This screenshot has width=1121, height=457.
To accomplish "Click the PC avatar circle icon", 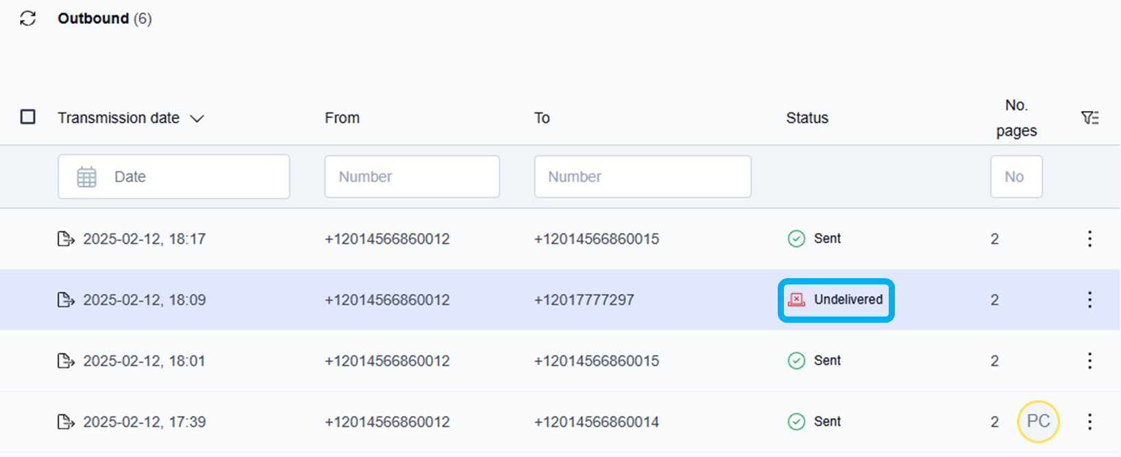I will coord(1038,421).
